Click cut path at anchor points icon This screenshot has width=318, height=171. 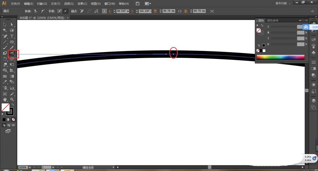96,11
